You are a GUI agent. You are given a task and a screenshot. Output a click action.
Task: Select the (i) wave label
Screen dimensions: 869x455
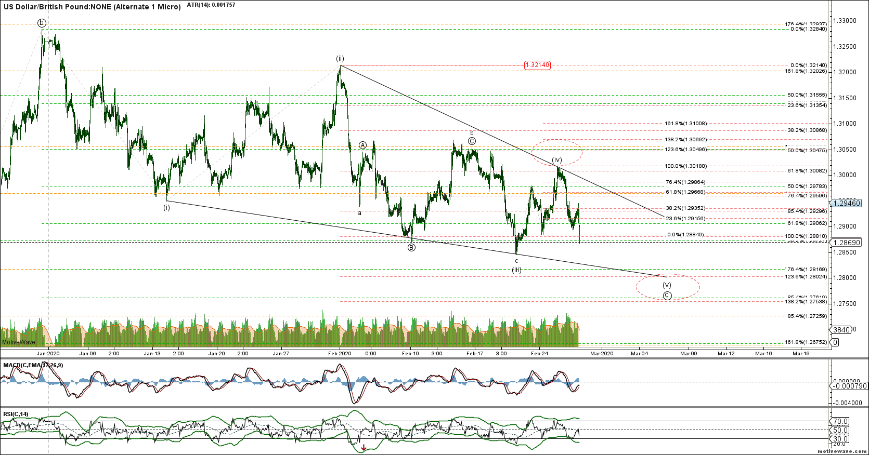[x=166, y=208]
